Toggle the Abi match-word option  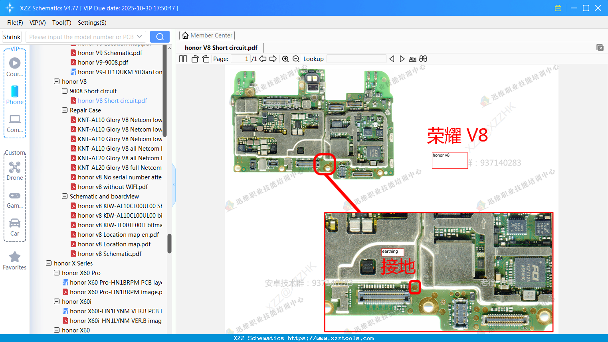[x=413, y=59]
